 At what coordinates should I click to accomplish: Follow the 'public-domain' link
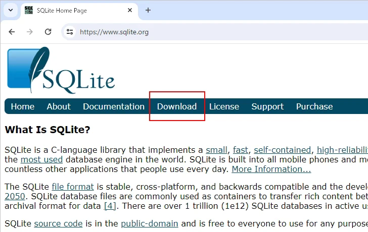[x=150, y=223]
